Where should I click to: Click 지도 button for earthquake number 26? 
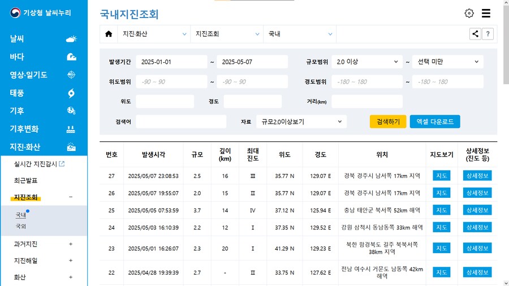coord(442,193)
